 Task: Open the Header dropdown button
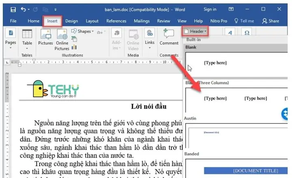195,31
